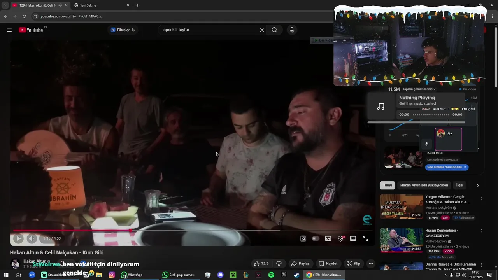
Task: Like the video (72 B)
Action: click(261, 264)
